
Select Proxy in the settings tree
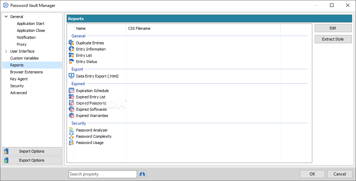coord(22,44)
